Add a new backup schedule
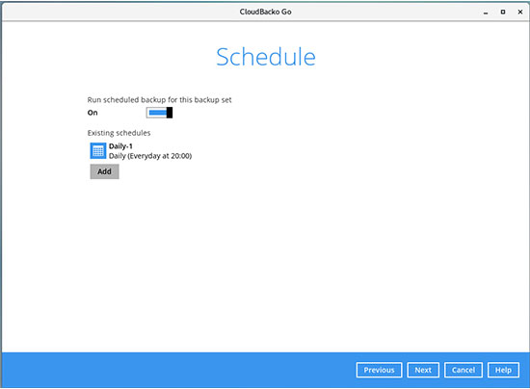 point(104,171)
